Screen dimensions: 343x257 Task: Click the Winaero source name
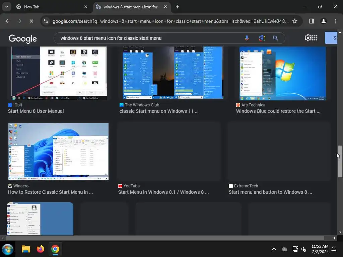click(21, 186)
